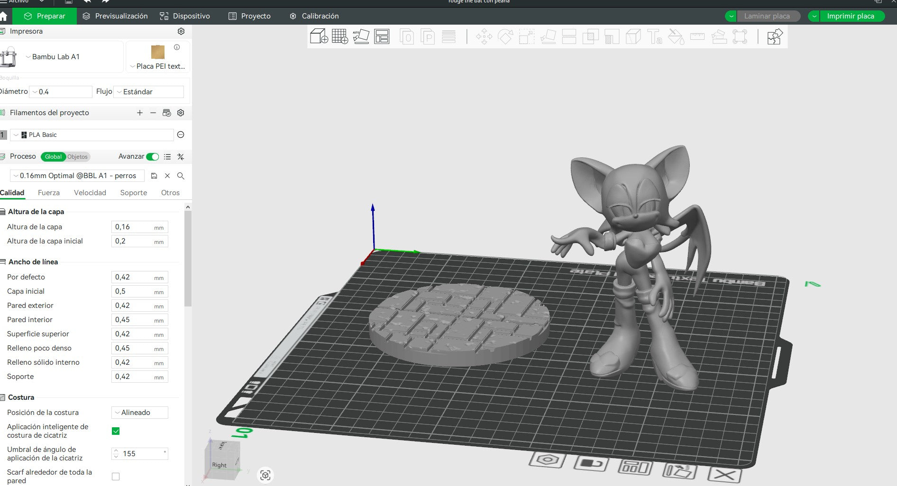This screenshot has height=486, width=897.
Task: Open the Variable layer height tool
Action: 448,36
